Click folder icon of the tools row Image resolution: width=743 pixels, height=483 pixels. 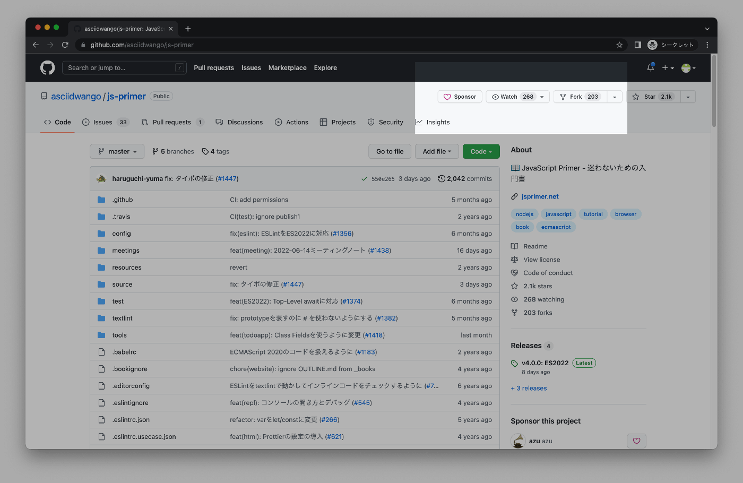point(101,335)
